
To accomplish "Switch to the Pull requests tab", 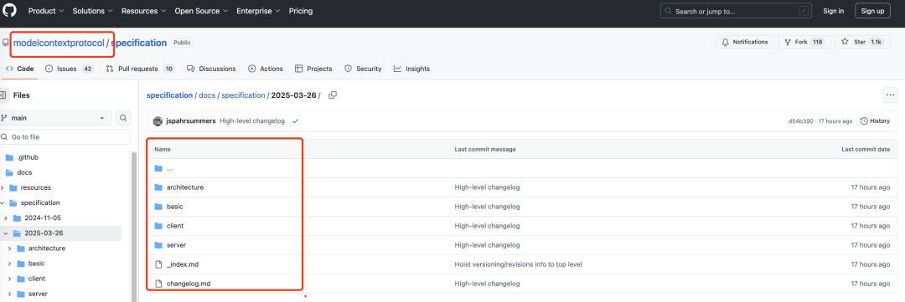I will coord(140,69).
